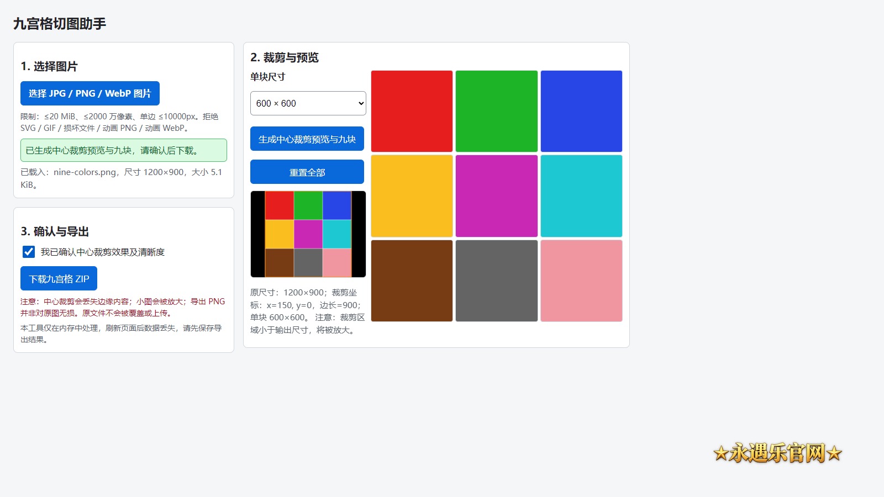Select the yellow tile in the grid
884x497 pixels.
click(412, 196)
